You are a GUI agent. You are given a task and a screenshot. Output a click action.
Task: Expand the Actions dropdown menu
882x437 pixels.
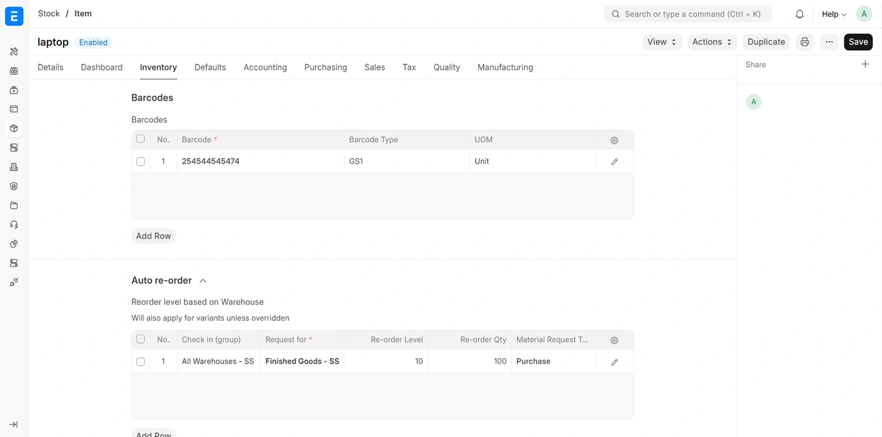coord(712,42)
